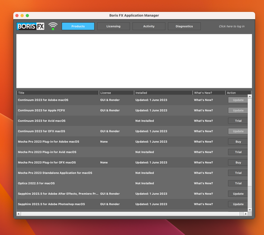Click horizontal scrollbar left arrow
264x235 pixels.
coord(18,214)
